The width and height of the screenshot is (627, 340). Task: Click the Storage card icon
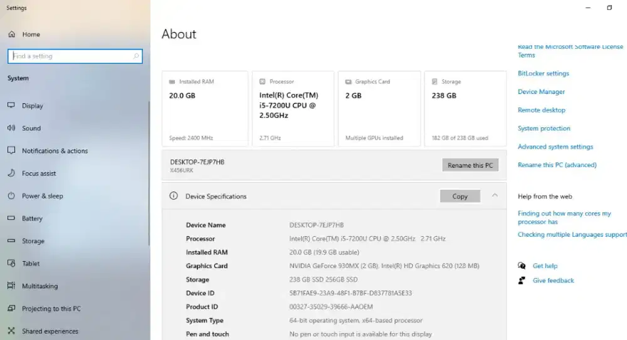[x=435, y=81]
